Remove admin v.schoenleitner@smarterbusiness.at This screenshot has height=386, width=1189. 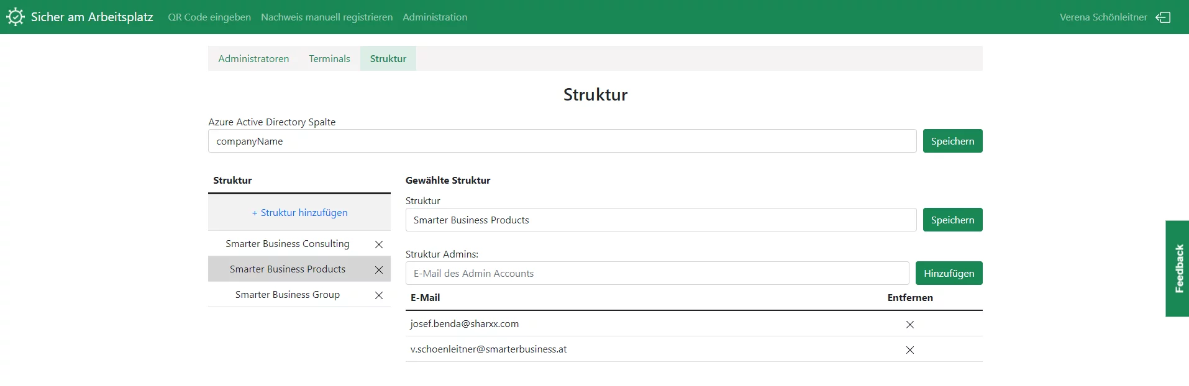coord(910,350)
